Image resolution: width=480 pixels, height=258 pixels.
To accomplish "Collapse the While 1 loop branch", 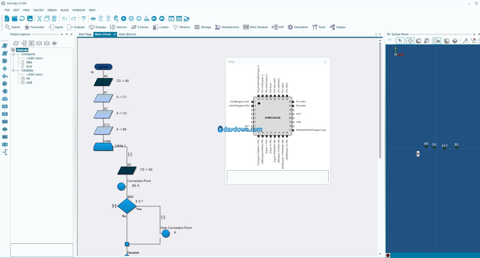I will click(130, 154).
